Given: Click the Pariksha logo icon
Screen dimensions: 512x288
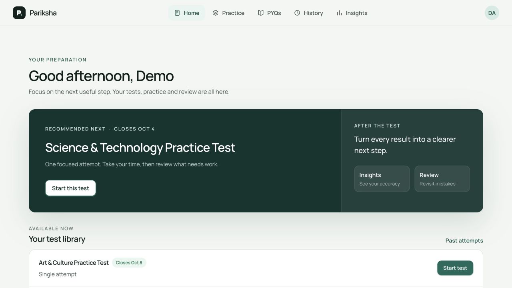Looking at the screenshot, I should point(19,13).
